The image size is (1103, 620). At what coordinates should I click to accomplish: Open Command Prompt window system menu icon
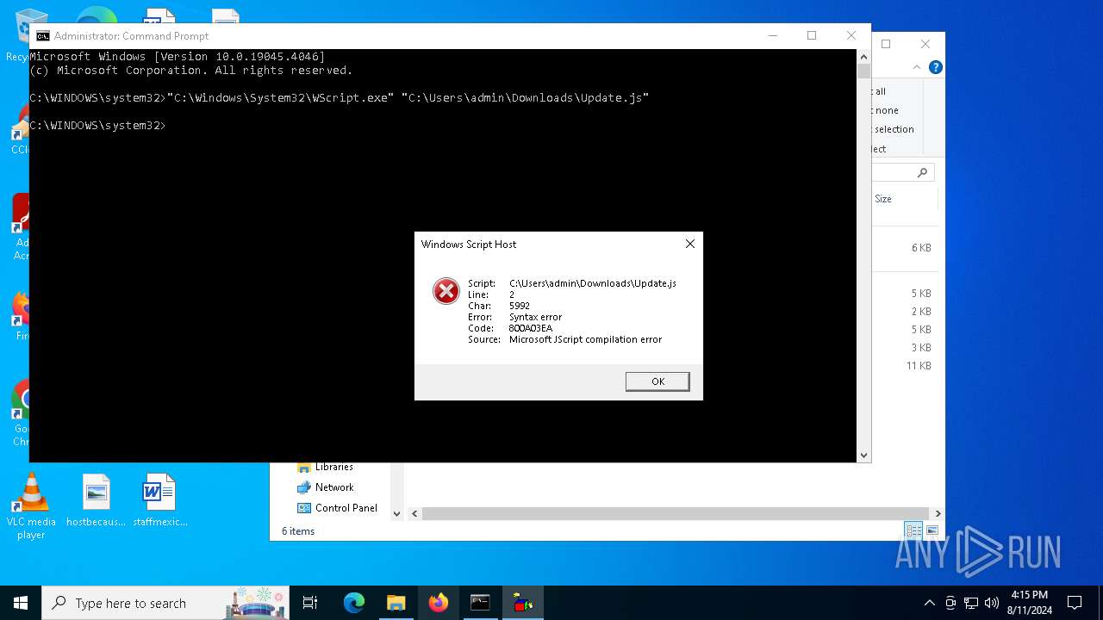(42, 35)
